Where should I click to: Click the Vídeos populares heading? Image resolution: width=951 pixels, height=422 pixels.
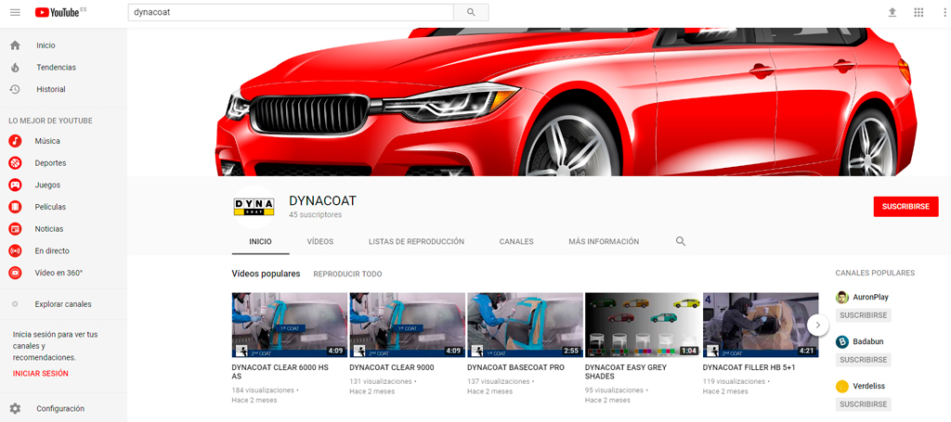[266, 274]
